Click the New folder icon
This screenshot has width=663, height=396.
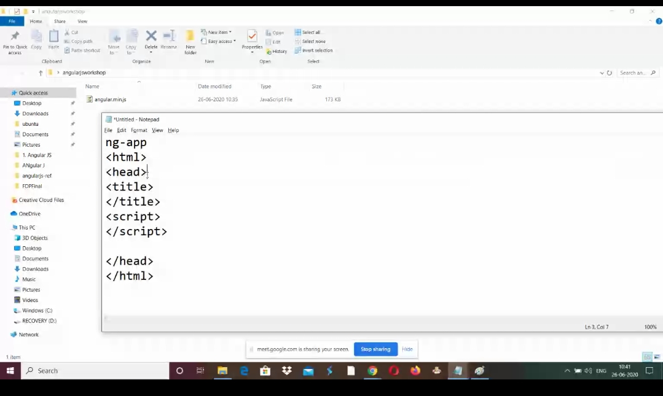tap(190, 38)
